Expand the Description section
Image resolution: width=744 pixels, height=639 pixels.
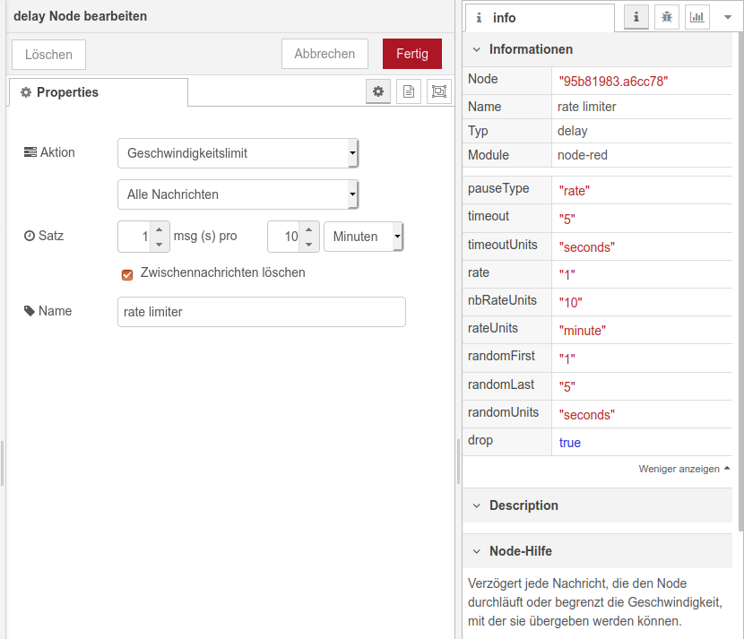click(x=523, y=505)
